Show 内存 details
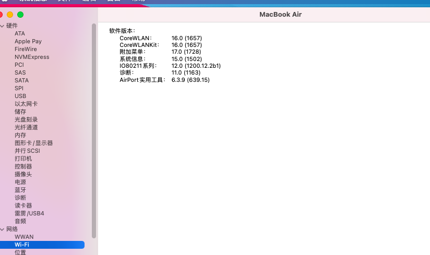 20,135
